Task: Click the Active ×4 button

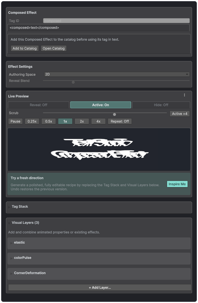Action: [179, 114]
